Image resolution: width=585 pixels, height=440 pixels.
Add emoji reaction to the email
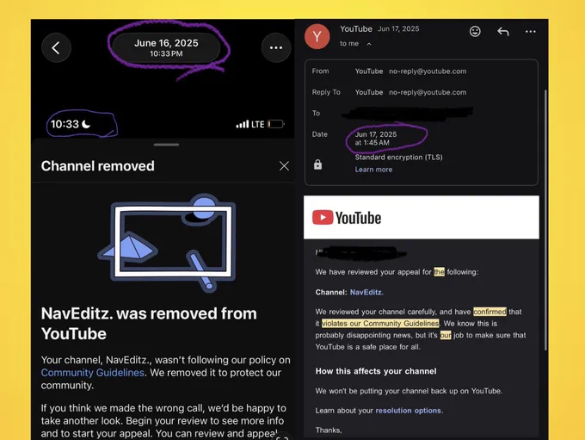pos(475,31)
